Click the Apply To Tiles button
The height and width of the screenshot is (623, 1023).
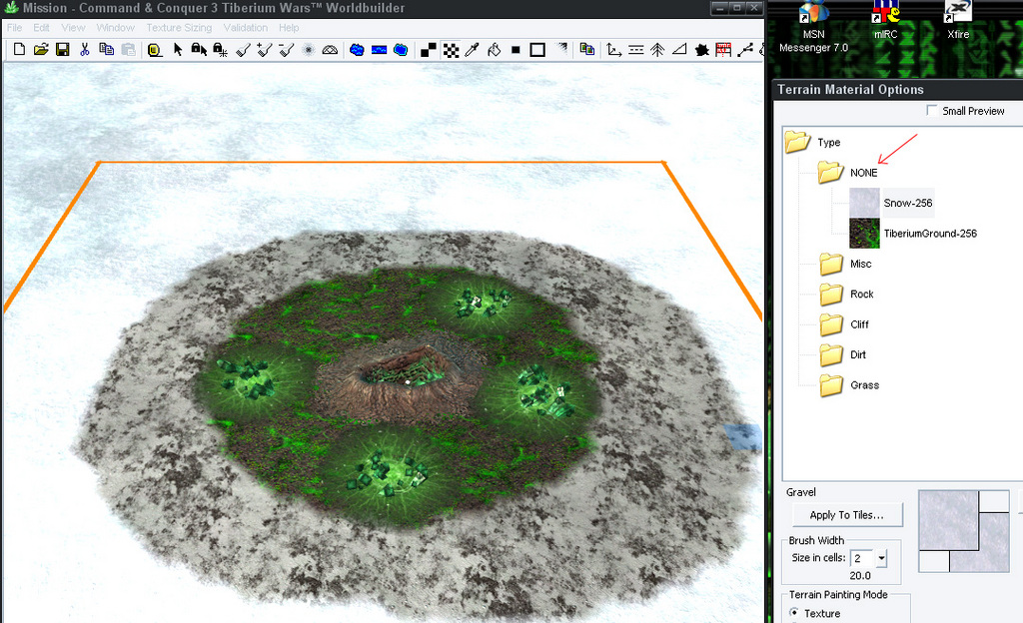coord(847,515)
